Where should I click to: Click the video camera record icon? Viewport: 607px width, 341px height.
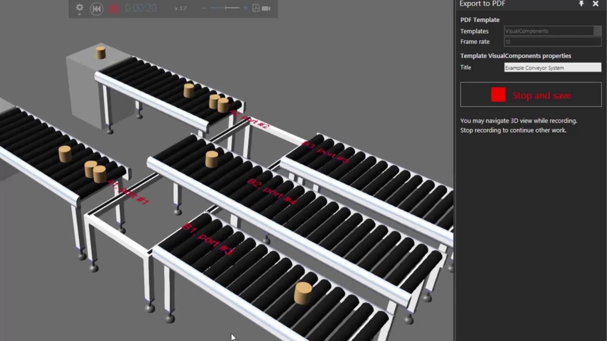tap(266, 8)
